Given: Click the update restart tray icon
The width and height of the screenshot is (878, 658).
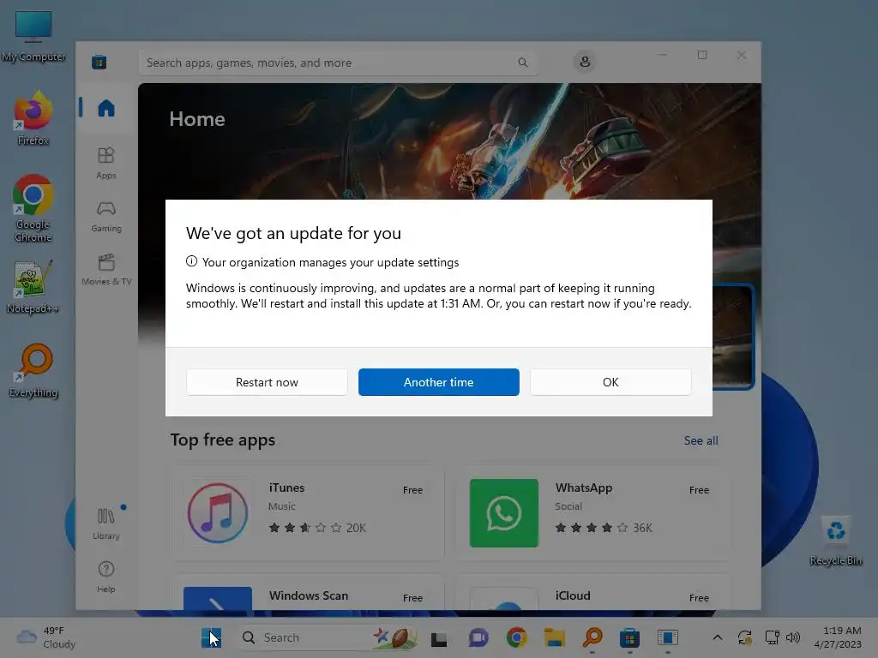Looking at the screenshot, I should pyautogui.click(x=745, y=637).
